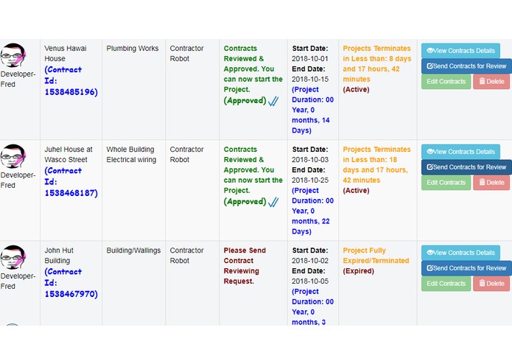Viewport: 512px width, 364px height.
Task: Delete the John Hut Building contract
Action: (x=491, y=284)
